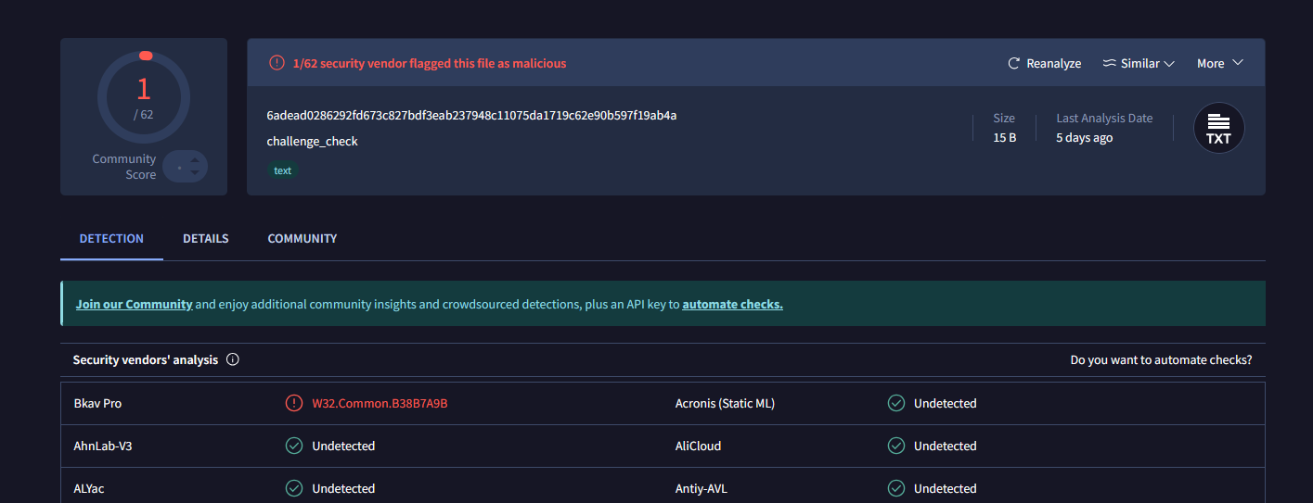Click 'Do you want to automate checks?'
This screenshot has height=503, width=1313.
coord(1161,359)
